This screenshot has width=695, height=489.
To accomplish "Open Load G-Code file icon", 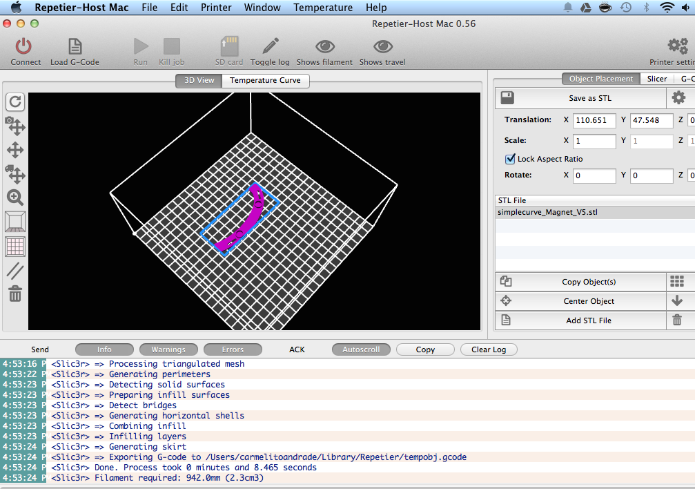I will coord(75,46).
